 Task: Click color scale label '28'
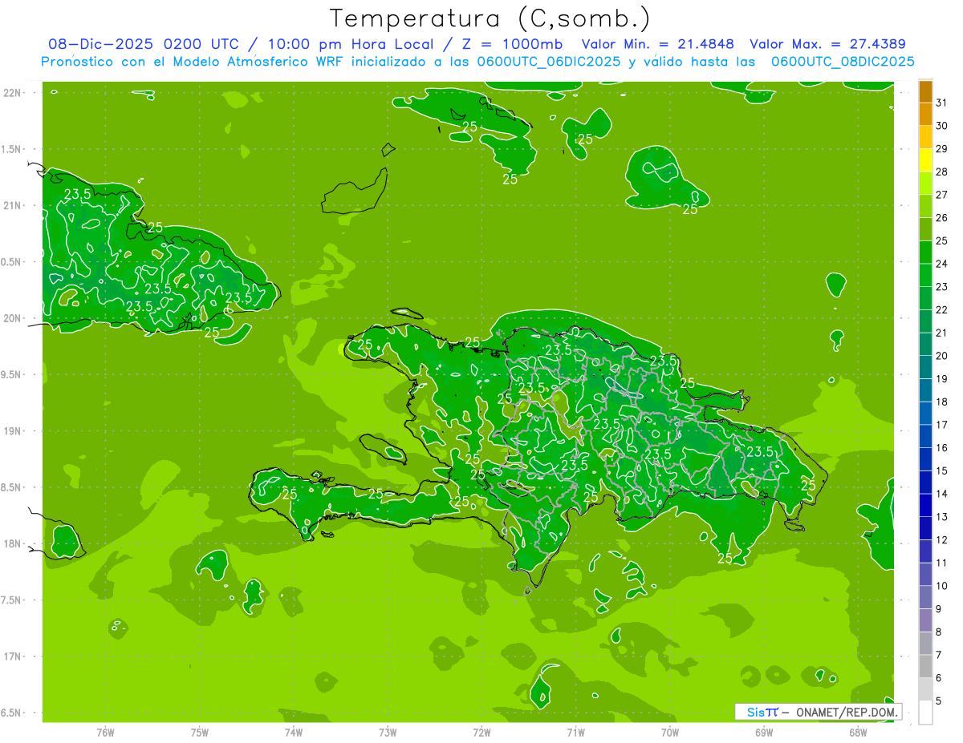(x=941, y=172)
